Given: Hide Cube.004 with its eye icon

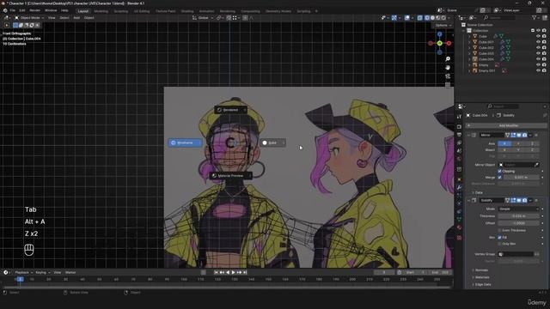Looking at the screenshot, I should point(538,59).
